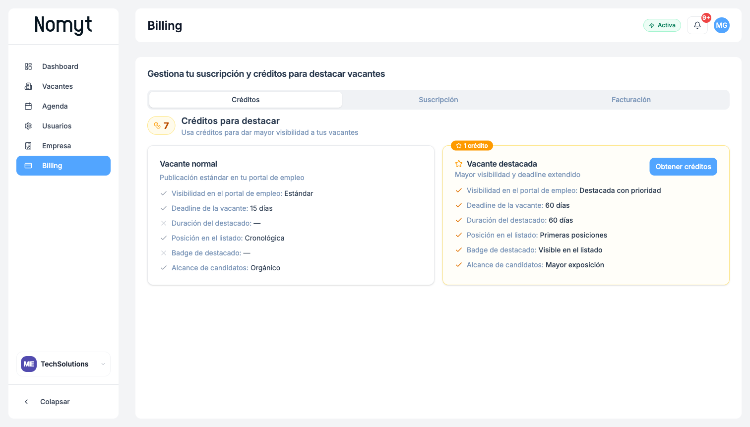Select the Billing credit card icon
Viewport: 750px width, 427px height.
pos(28,166)
